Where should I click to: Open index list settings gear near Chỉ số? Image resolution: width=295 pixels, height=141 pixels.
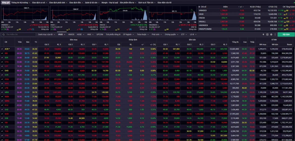coord(199,7)
